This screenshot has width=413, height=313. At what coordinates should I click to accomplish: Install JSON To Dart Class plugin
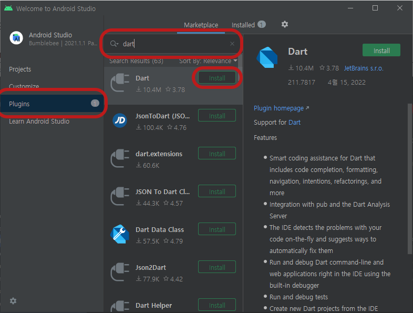(x=217, y=191)
